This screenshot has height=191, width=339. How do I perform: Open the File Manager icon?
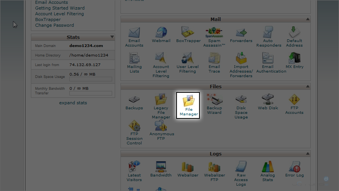tap(188, 105)
